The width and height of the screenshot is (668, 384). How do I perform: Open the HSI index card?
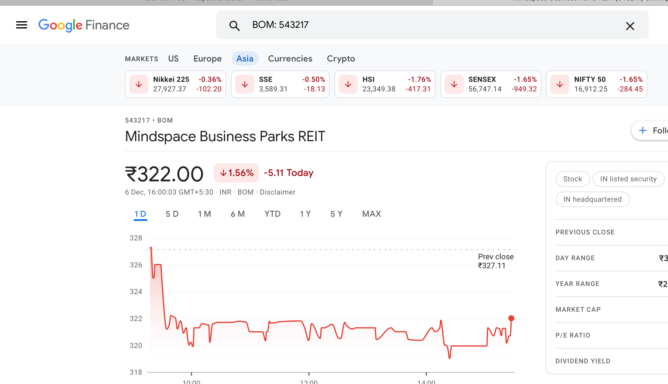point(384,84)
